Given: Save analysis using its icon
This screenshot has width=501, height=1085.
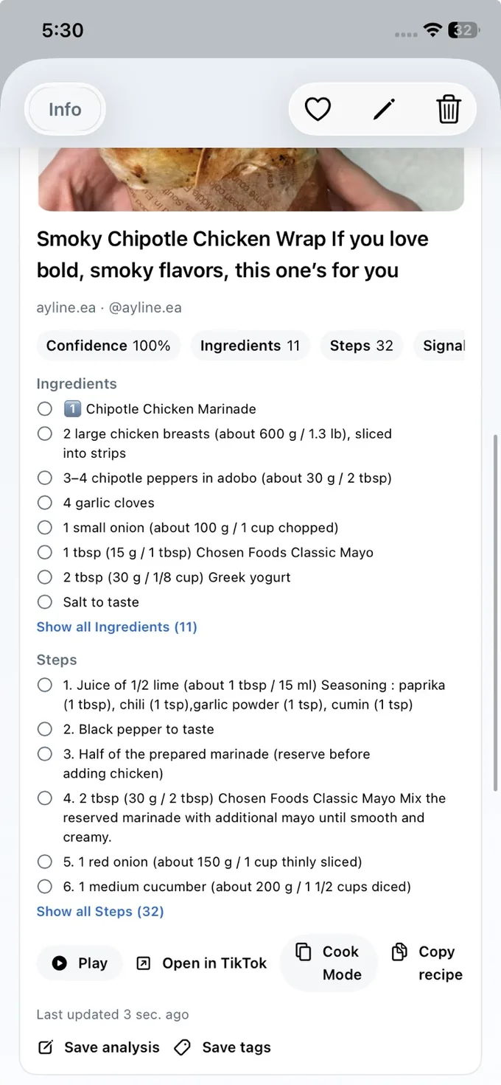Looking at the screenshot, I should [x=98, y=1047].
